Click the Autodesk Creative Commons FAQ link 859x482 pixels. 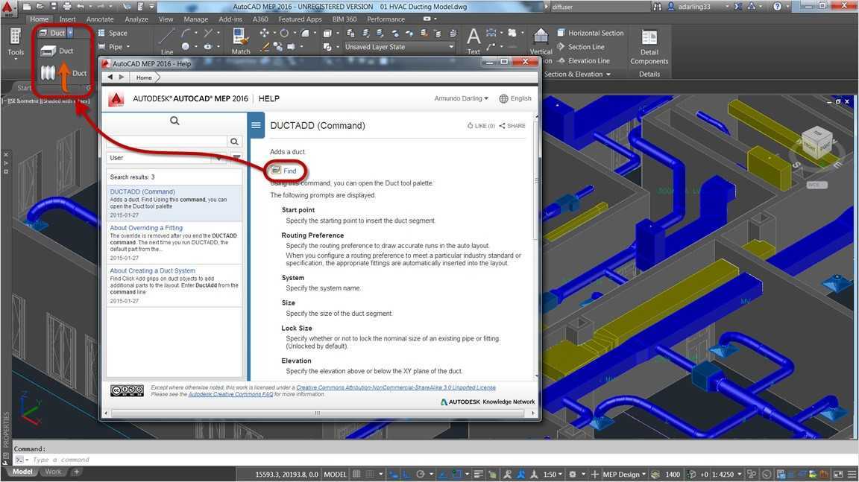pyautogui.click(x=230, y=394)
